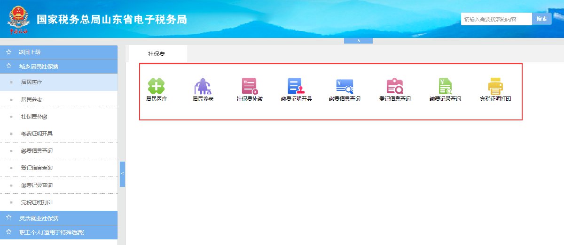Click the 国家税务总局山东省电子税务局 title
564x245 pixels.
click(x=112, y=20)
